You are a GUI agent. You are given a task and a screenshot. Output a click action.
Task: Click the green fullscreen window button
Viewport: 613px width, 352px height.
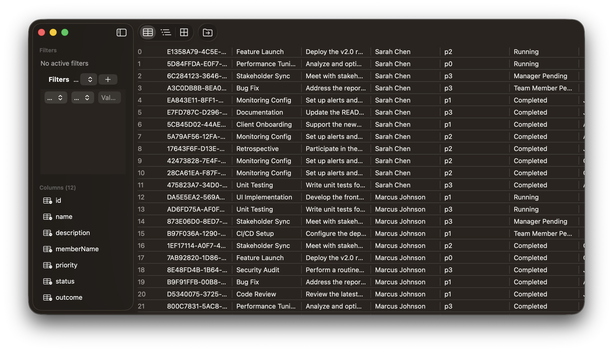pyautogui.click(x=65, y=33)
